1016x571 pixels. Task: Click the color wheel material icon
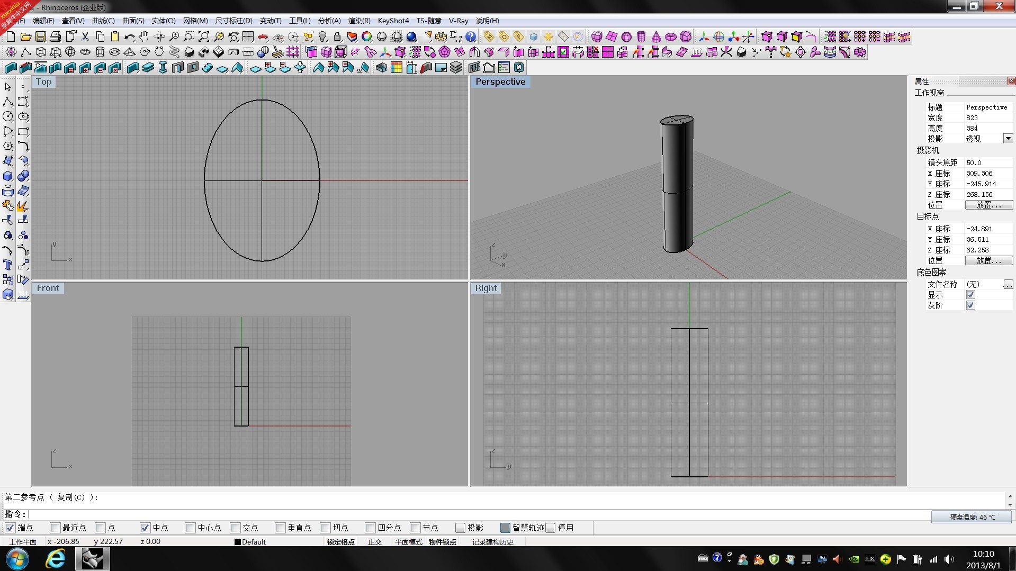click(x=367, y=37)
